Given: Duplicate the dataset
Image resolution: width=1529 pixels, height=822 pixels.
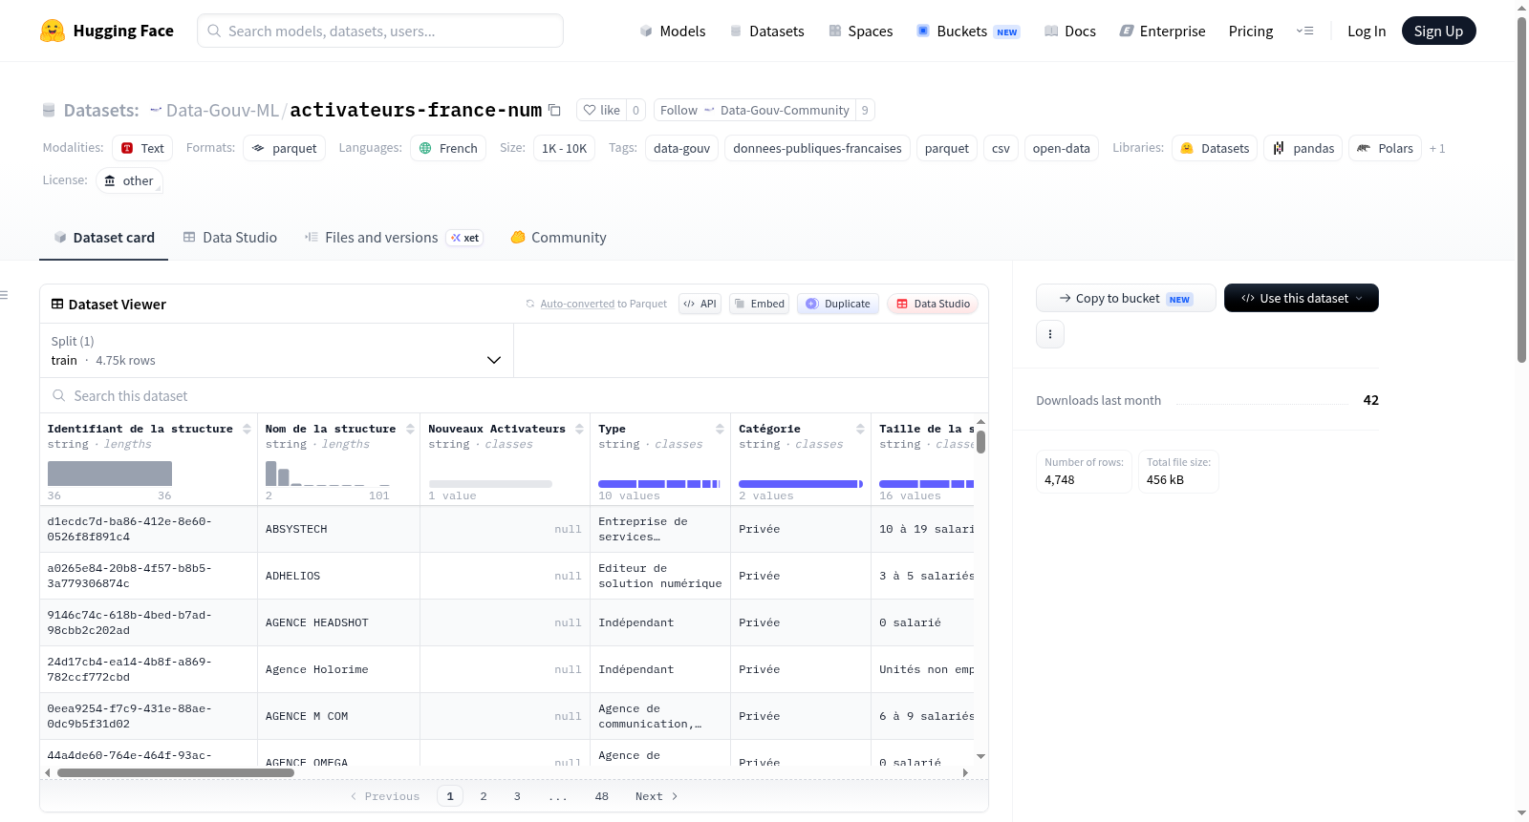Looking at the screenshot, I should tap(838, 304).
